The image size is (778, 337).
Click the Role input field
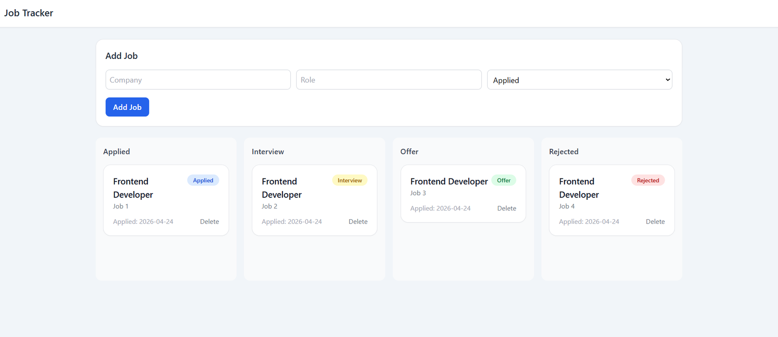(x=389, y=80)
